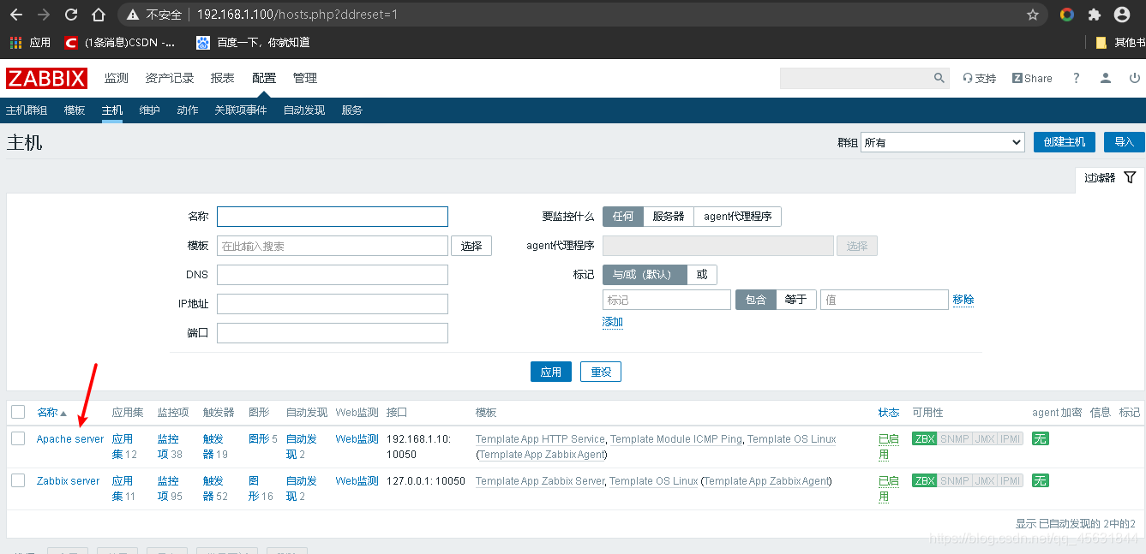Image resolution: width=1146 pixels, height=554 pixels.
Task: Select '或' tag mode
Action: pos(702,275)
